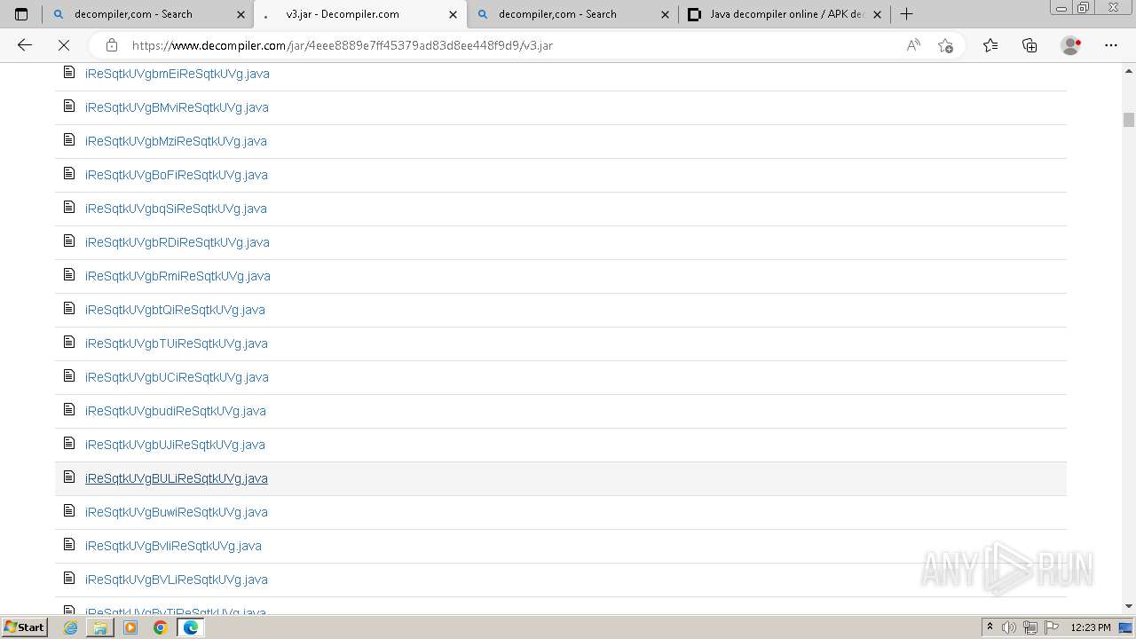Open tab actions menu icon
Image resolution: width=1136 pixels, height=639 pixels.
[x=21, y=14]
